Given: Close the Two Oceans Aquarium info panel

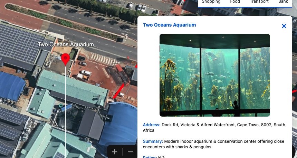Looking at the screenshot, I should 284,26.
